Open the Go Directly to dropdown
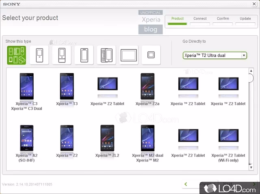Screen dimensions: 260x194 tap(215, 55)
